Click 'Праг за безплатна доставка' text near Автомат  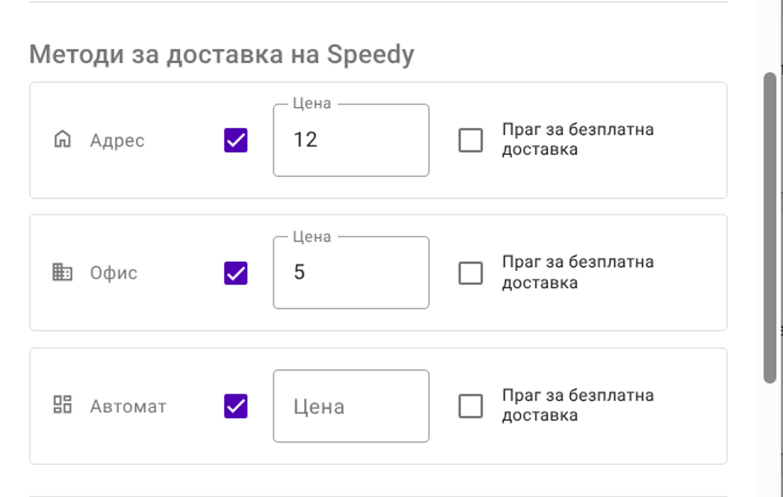click(x=577, y=405)
